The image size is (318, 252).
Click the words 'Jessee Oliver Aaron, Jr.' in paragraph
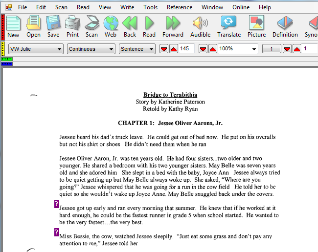(x=89, y=158)
